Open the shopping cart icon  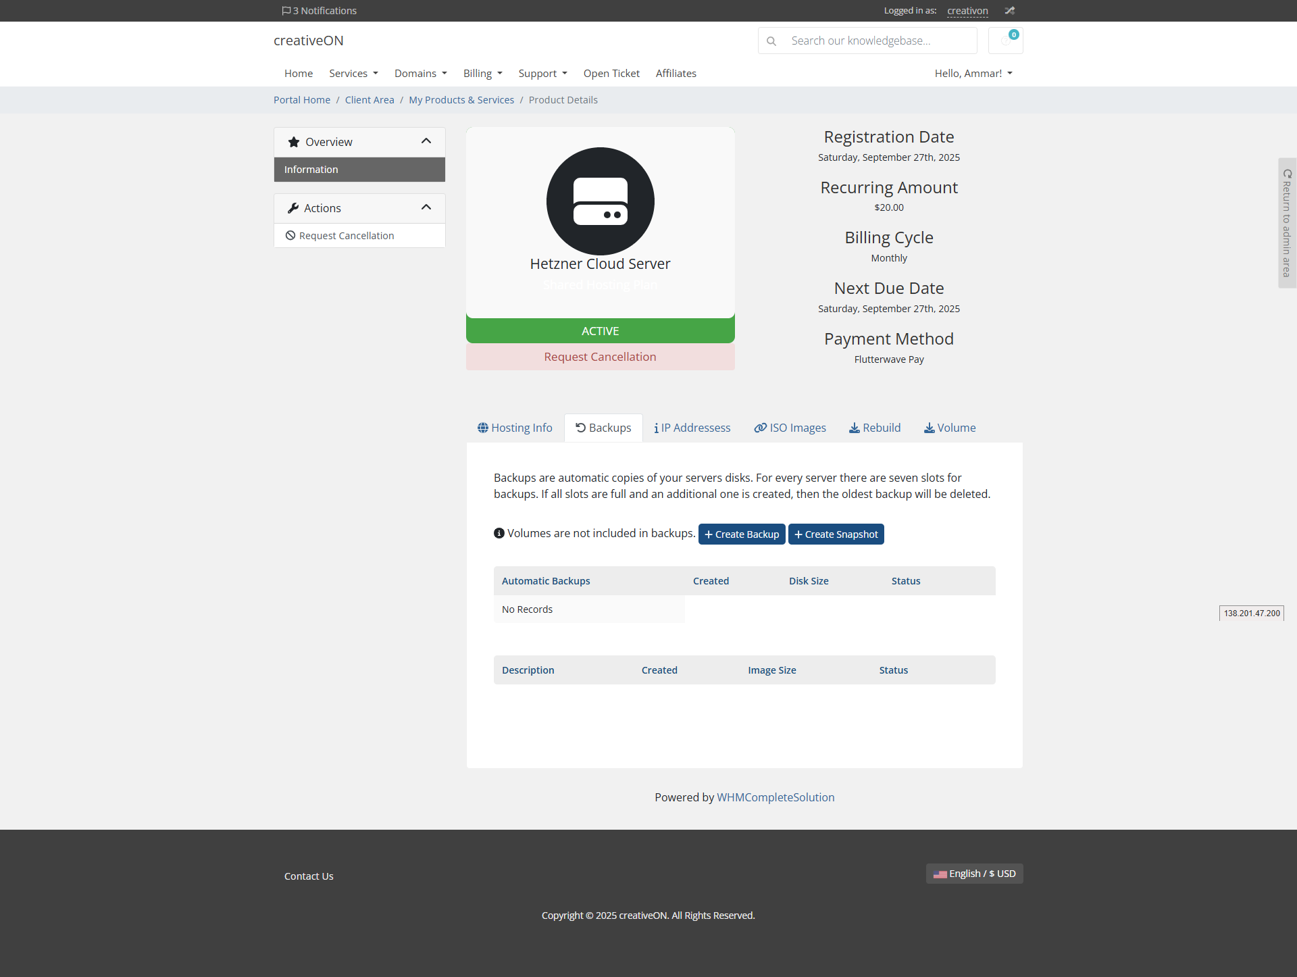pos(1005,41)
